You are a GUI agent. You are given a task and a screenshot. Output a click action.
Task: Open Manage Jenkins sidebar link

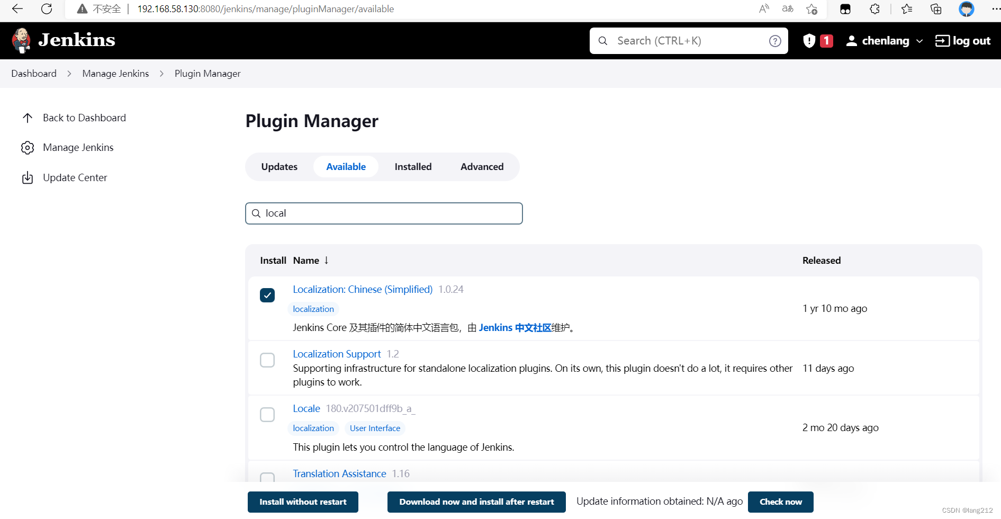click(78, 148)
